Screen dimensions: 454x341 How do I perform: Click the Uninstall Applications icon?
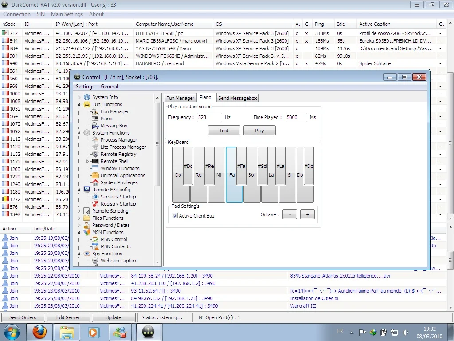tap(95, 175)
